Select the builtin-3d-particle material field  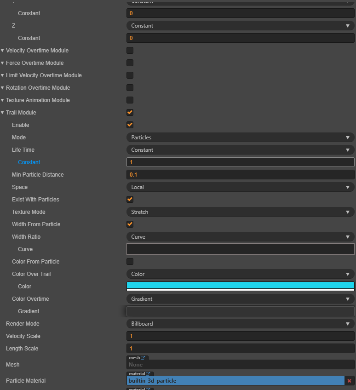pyautogui.click(x=235, y=381)
